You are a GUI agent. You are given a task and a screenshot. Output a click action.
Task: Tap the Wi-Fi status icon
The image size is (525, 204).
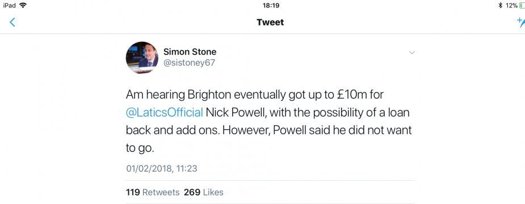tap(23, 5)
